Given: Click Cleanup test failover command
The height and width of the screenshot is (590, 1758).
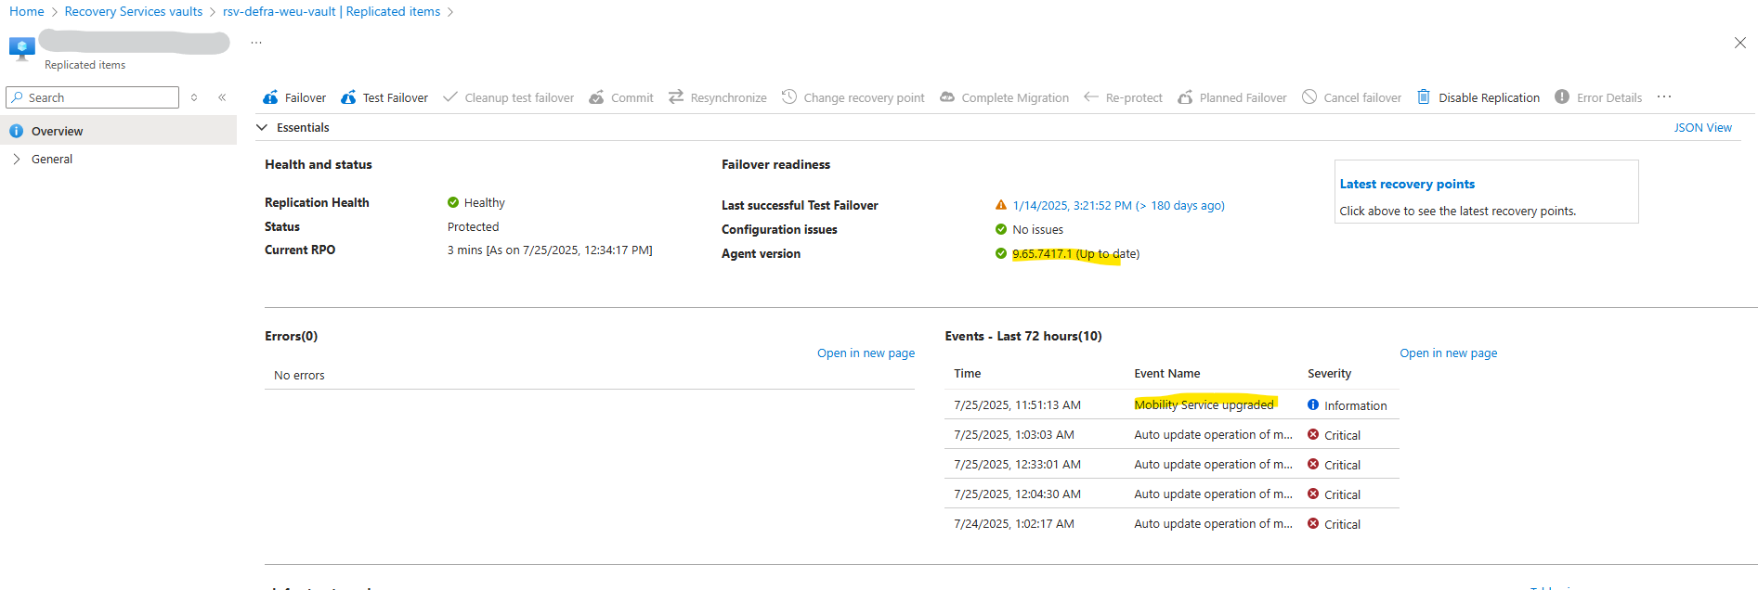Looking at the screenshot, I should tap(508, 97).
